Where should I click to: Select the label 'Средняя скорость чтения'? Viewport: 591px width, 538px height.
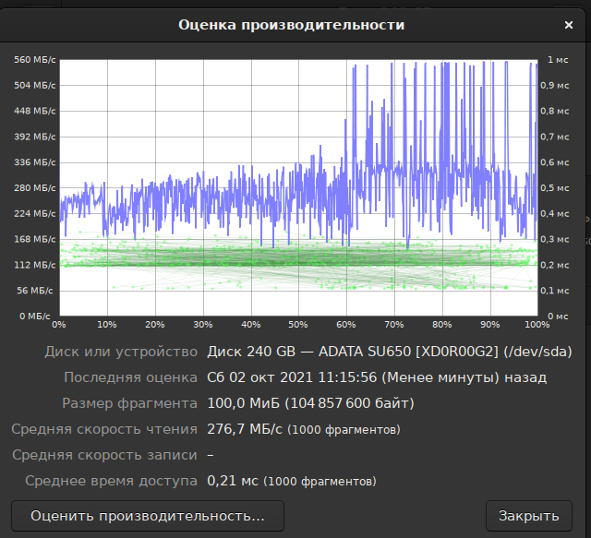pyautogui.click(x=104, y=429)
